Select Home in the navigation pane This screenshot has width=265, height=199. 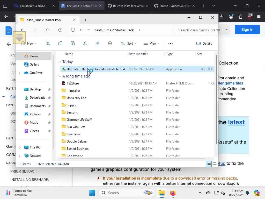click(x=34, y=56)
